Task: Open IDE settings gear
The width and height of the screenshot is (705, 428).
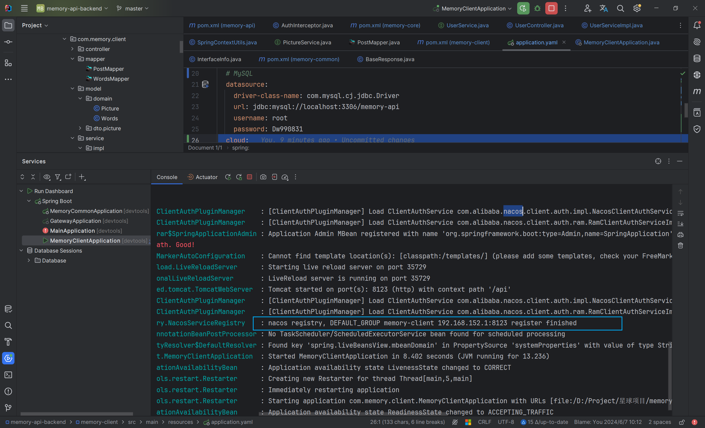Action: click(637, 8)
